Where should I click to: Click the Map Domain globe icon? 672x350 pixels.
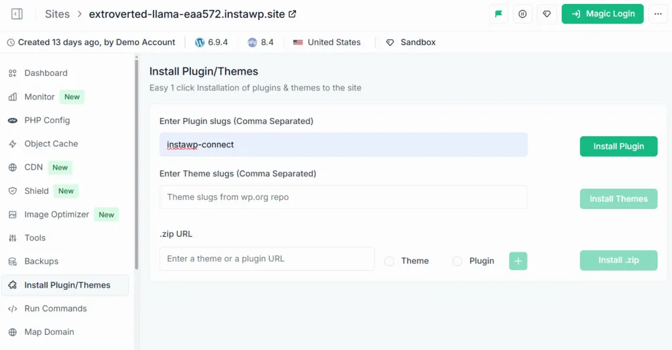coord(12,332)
